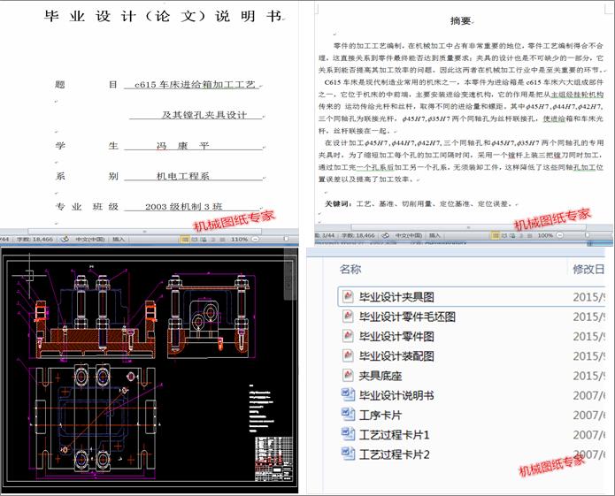Click the 2015 date in the 毕业设计夹具图 row
Screen dimensions: 615x496
(x=588, y=296)
